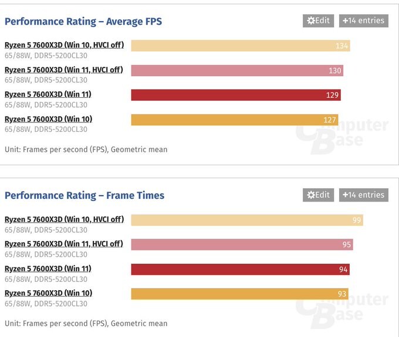The height and width of the screenshot is (337, 399).
Task: Click Ryzen 5 7600X3D (Win 10) label in Average FPS
Action: tap(48, 119)
